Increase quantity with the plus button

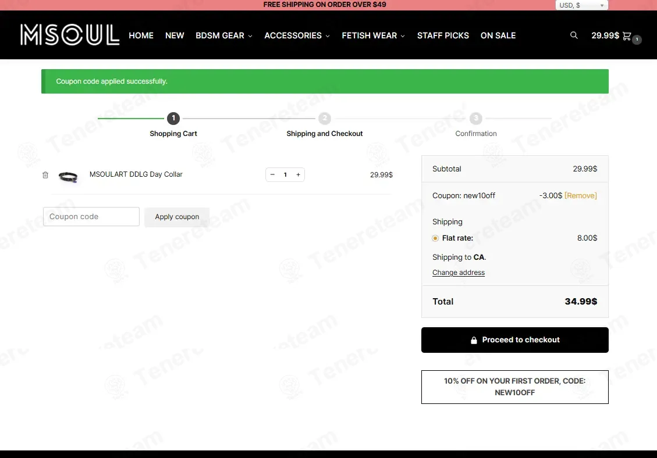click(299, 174)
